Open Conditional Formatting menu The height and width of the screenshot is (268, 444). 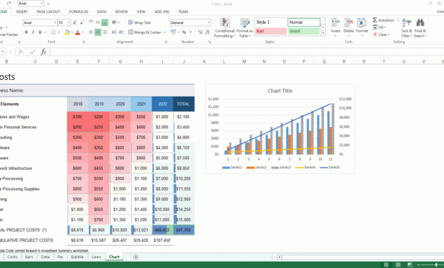pyautogui.click(x=225, y=28)
